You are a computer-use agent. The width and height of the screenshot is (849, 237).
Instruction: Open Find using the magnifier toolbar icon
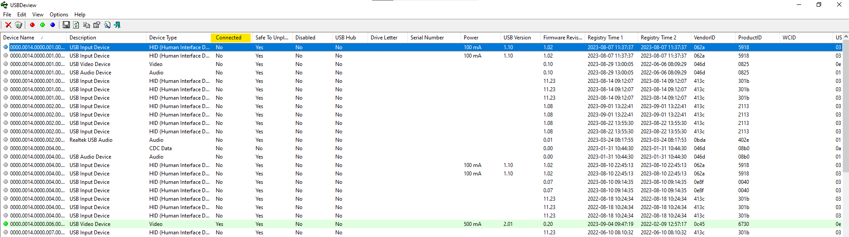click(107, 25)
